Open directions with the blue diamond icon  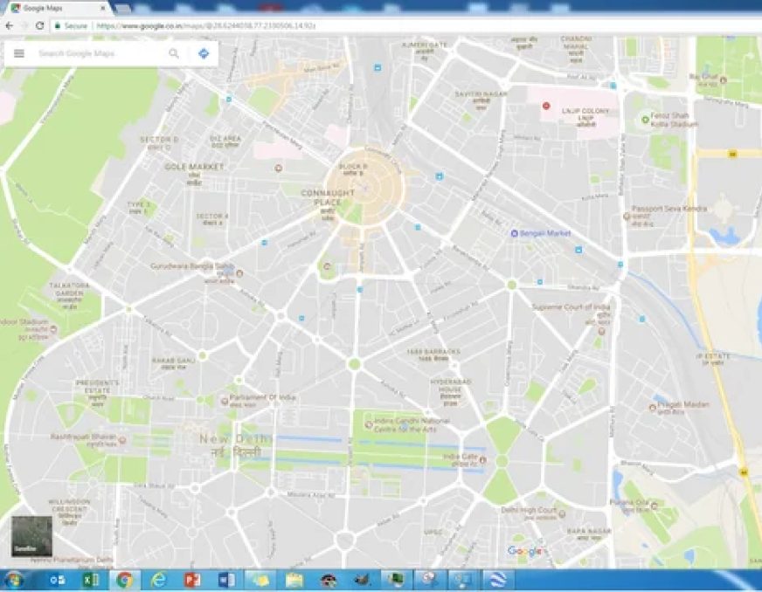[204, 53]
